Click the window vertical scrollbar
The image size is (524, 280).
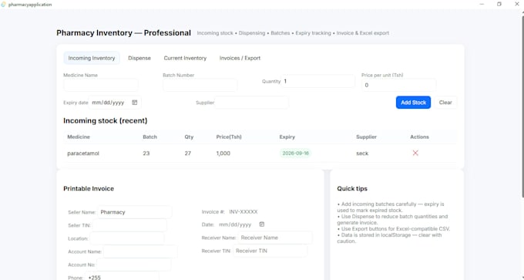point(522,106)
